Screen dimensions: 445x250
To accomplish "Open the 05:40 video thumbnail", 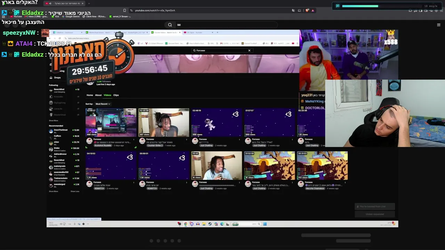I will click(x=217, y=166).
